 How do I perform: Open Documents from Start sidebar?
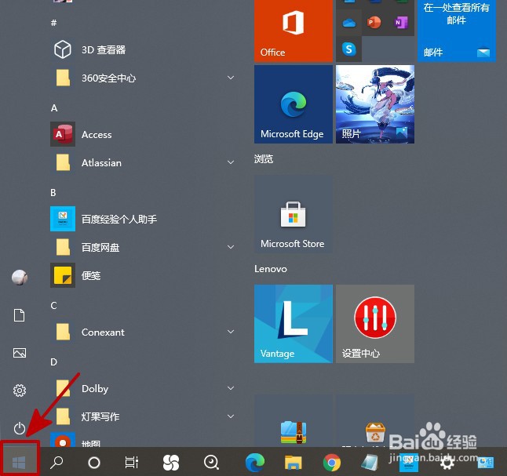click(x=20, y=315)
